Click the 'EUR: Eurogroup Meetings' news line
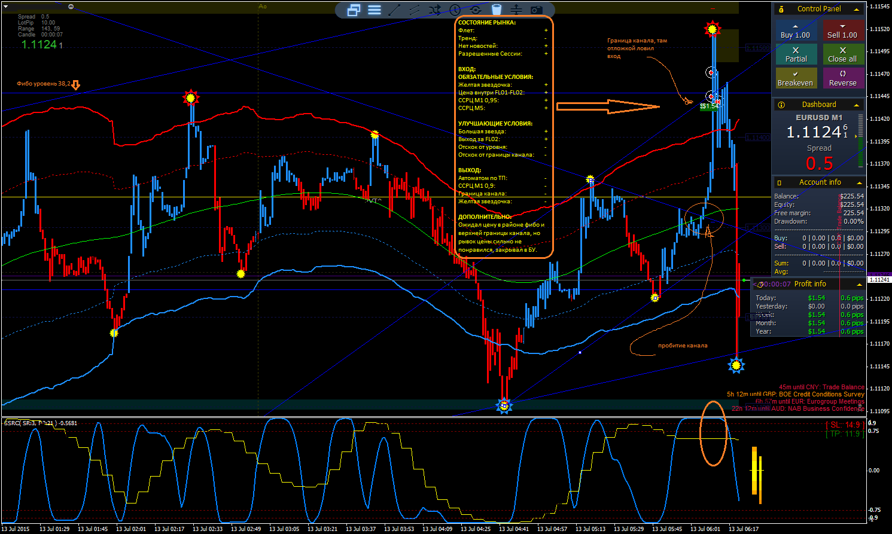The height and width of the screenshot is (534, 892). [x=810, y=401]
